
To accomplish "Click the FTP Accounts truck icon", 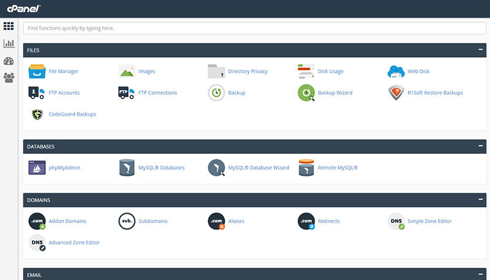I will (37, 93).
